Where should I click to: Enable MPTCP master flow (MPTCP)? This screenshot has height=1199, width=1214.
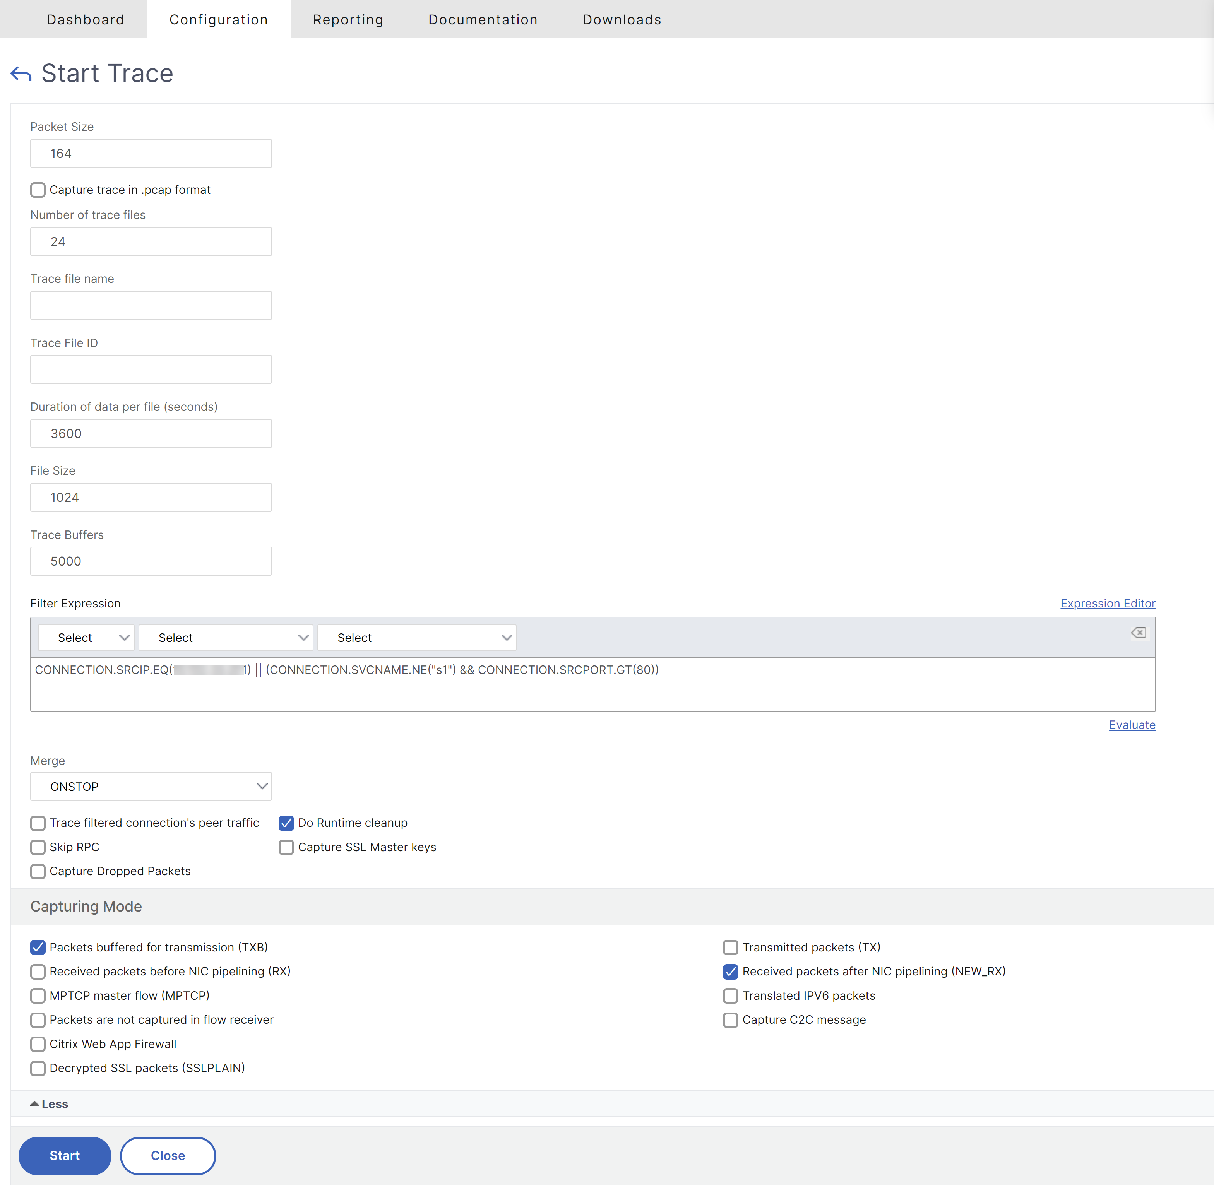[38, 995]
